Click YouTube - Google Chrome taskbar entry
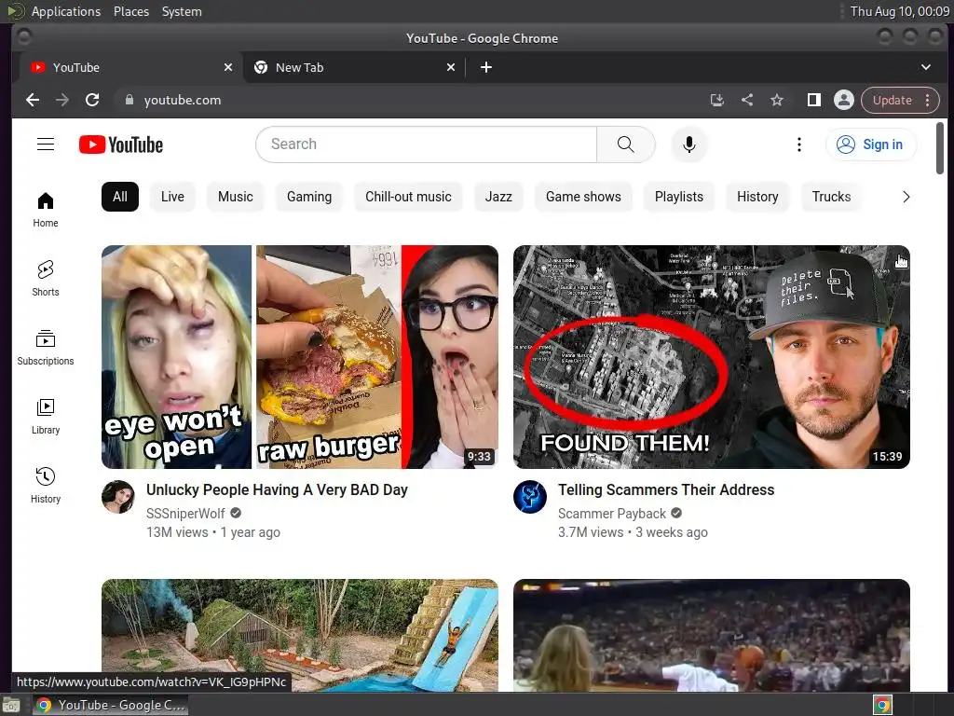 tap(111, 705)
